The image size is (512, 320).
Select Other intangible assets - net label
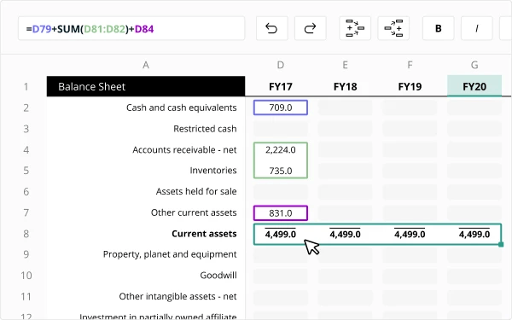[x=177, y=296]
